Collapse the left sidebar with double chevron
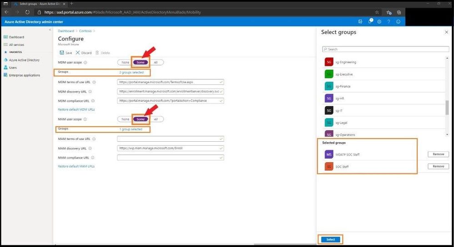The image size is (454, 247). pos(50,30)
